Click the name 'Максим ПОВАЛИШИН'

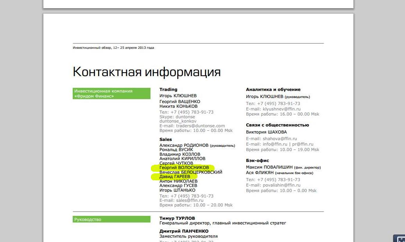coord(269,167)
